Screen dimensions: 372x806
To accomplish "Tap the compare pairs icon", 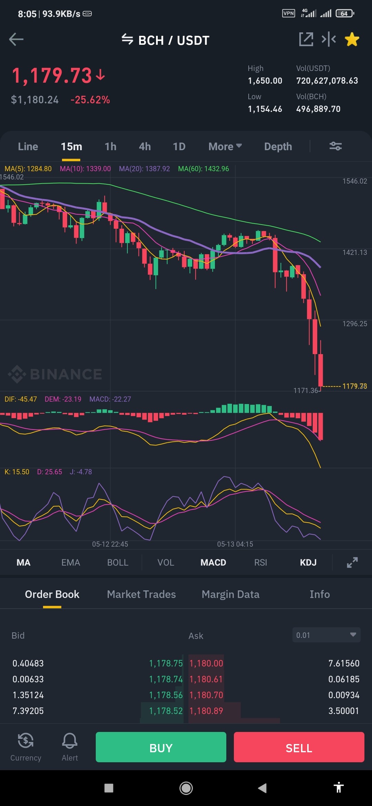I will point(329,39).
